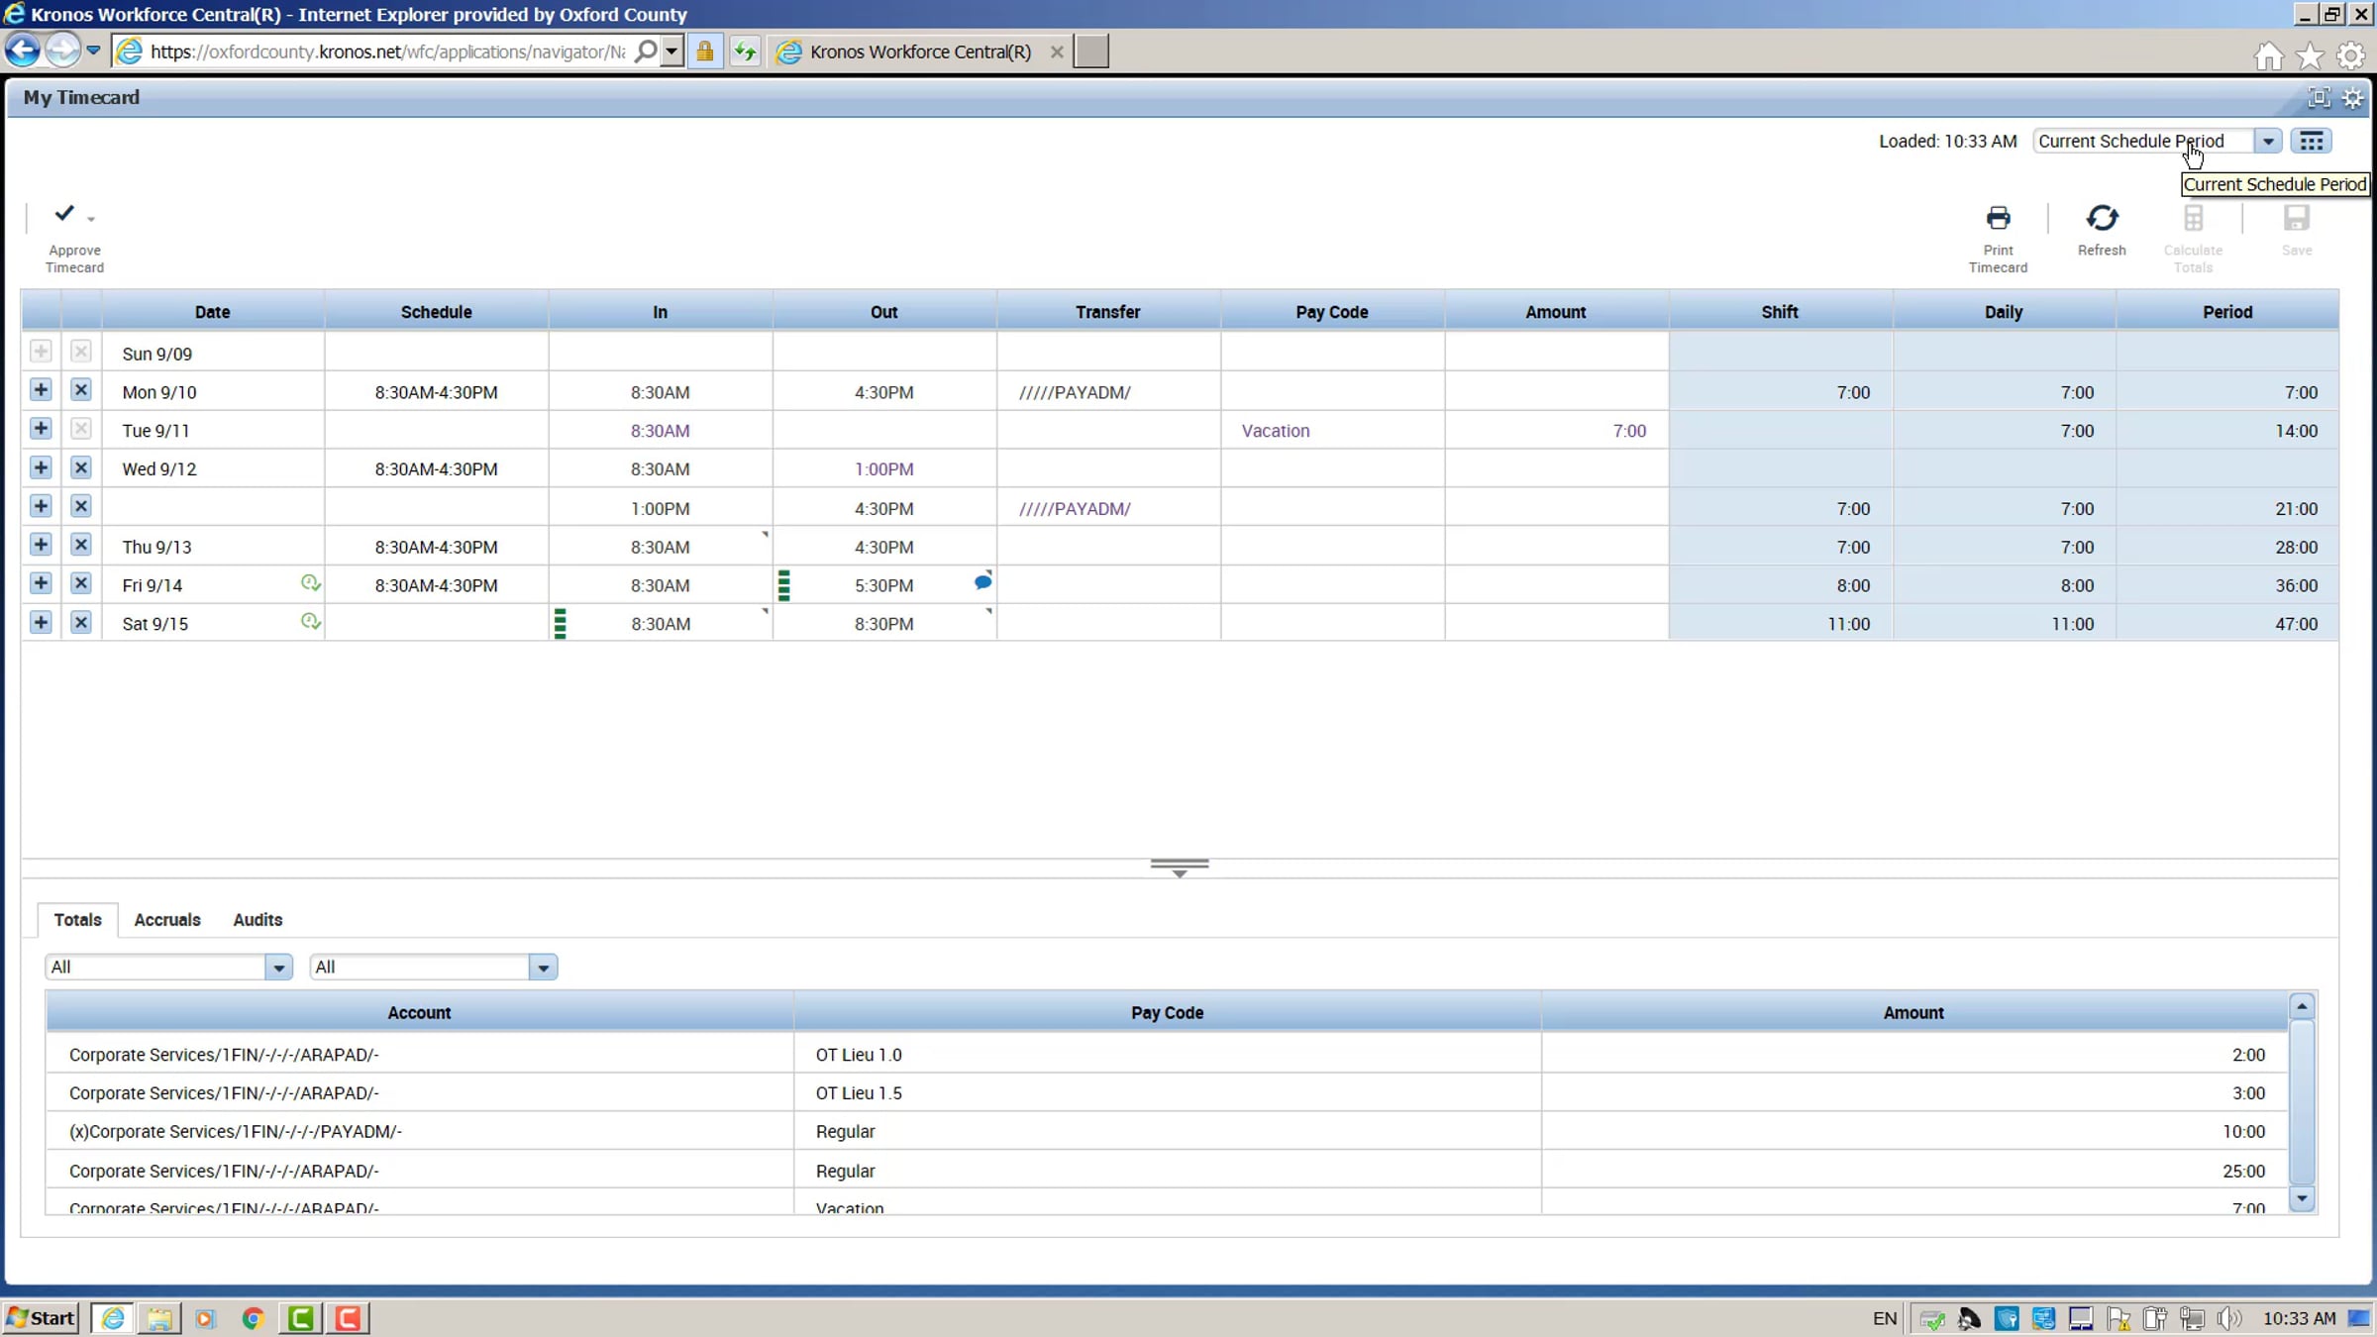Open the calendar date range selector icon
Viewport: 2377px width, 1337px height.
(2312, 142)
